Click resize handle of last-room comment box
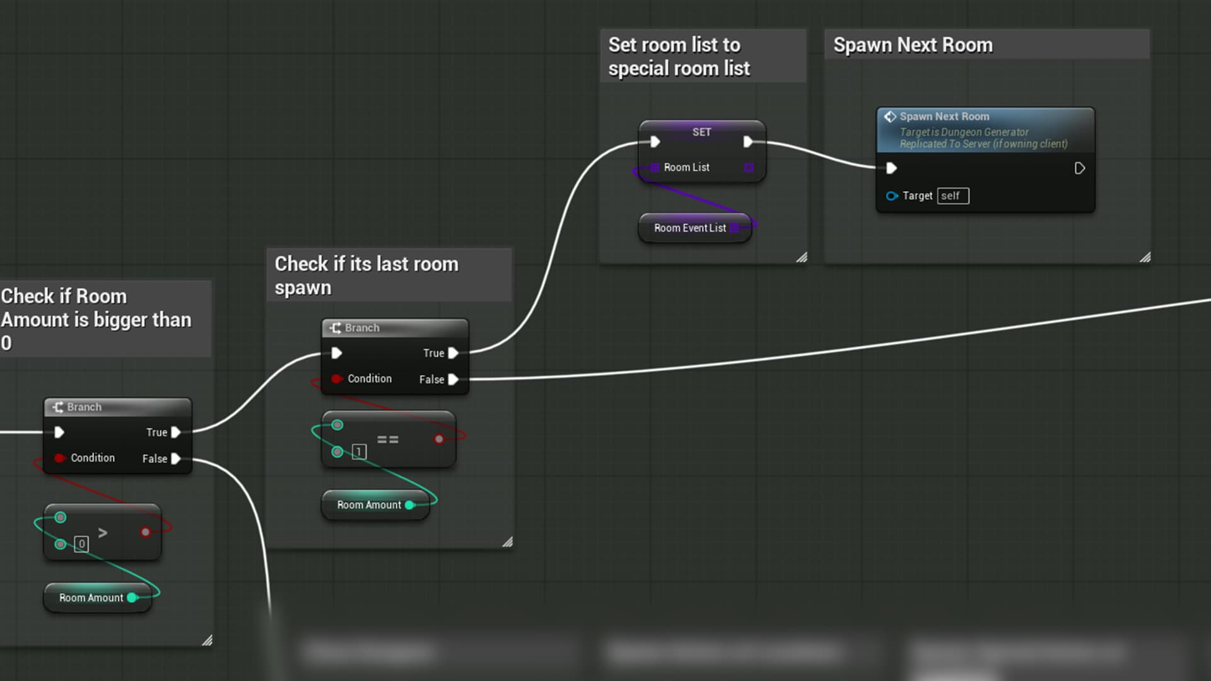Image resolution: width=1211 pixels, height=681 pixels. [507, 542]
